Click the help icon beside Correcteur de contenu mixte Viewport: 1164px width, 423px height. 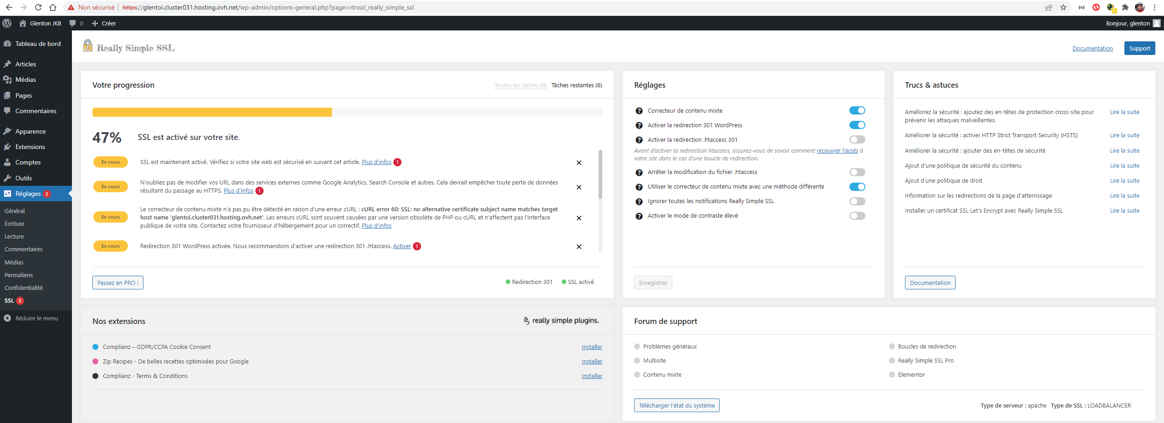639,111
